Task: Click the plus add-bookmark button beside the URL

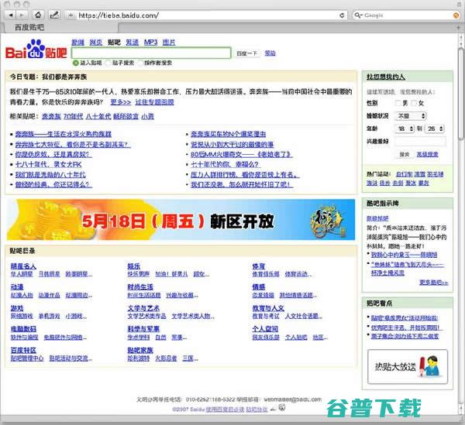Action: [71, 15]
